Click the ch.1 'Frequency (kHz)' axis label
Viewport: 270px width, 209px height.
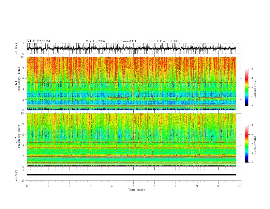pyautogui.click(x=19, y=80)
